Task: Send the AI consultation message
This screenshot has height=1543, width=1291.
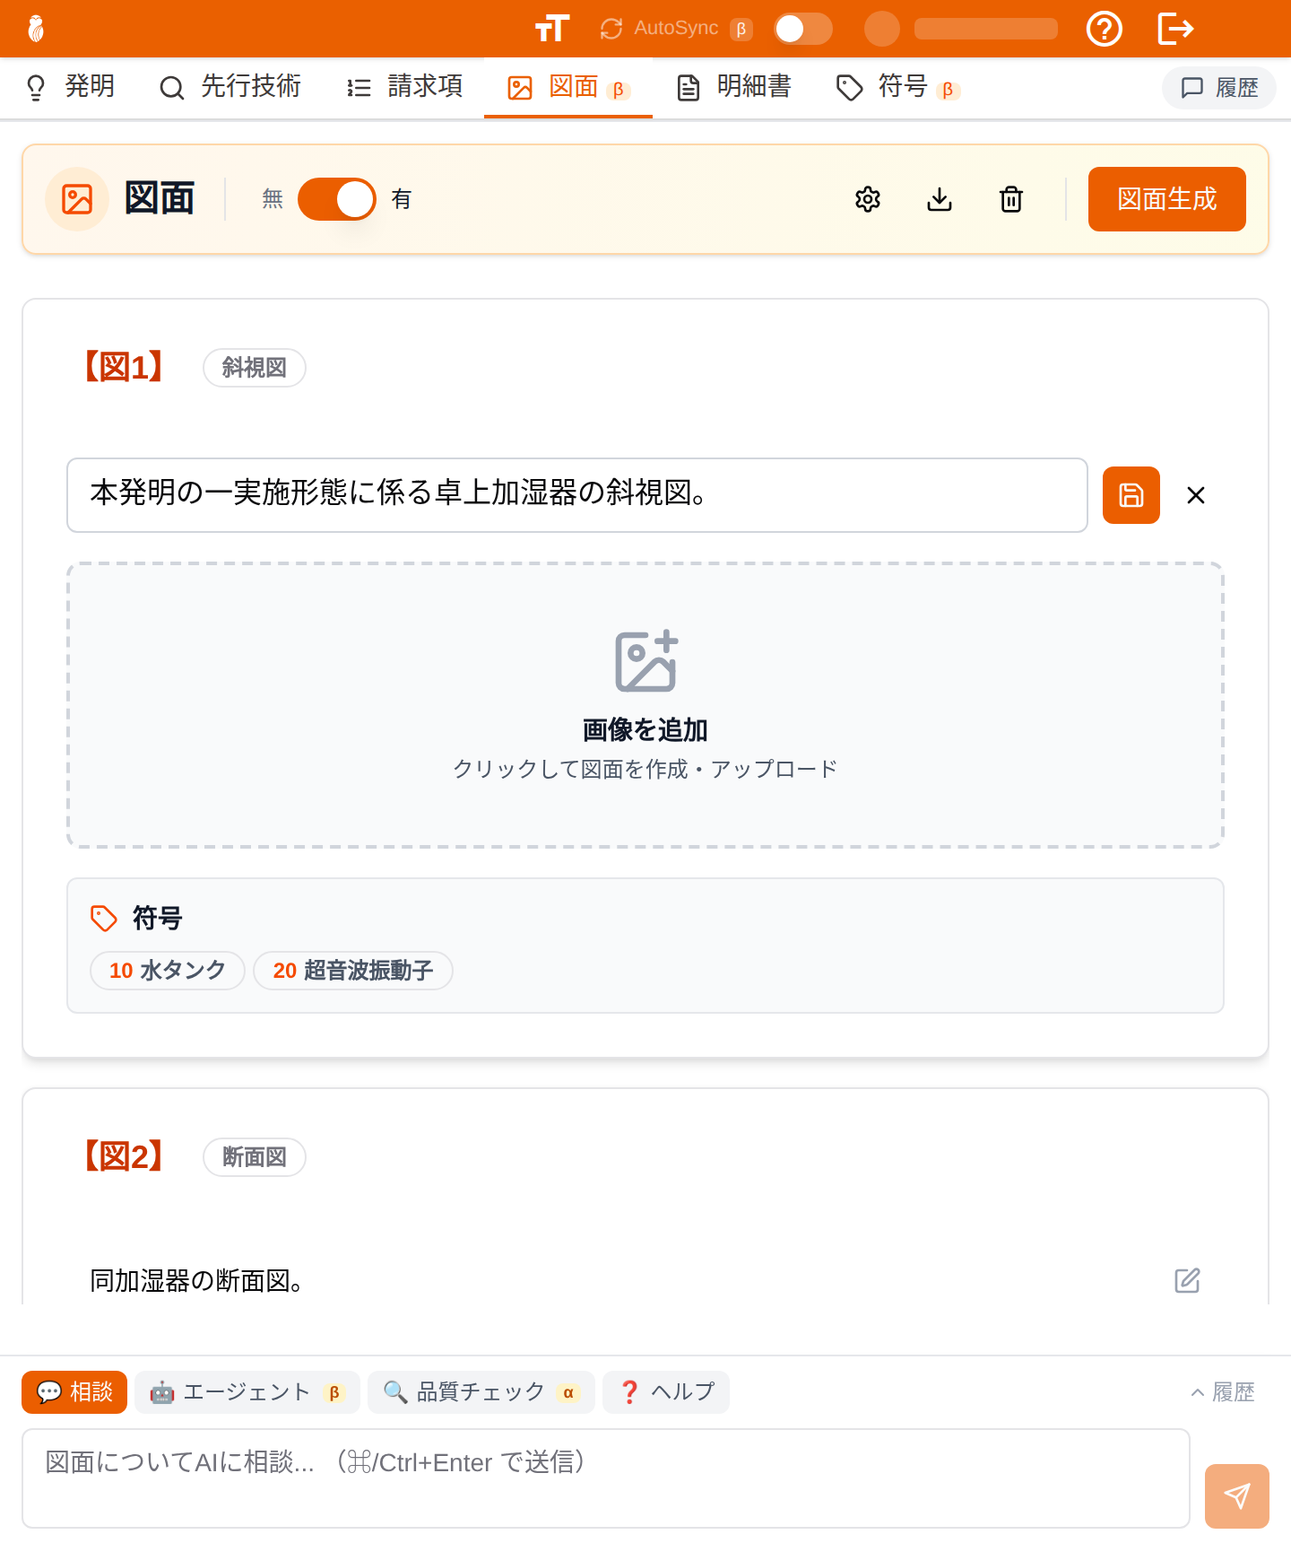Action: (x=1236, y=1495)
